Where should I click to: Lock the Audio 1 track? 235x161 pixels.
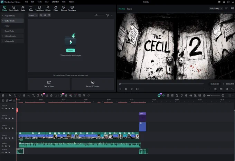pos(2,146)
